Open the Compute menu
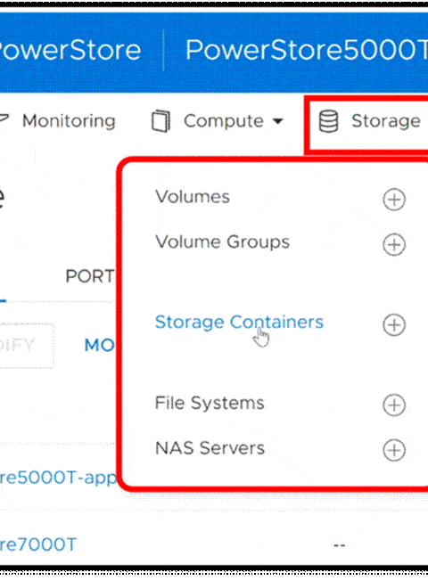The height and width of the screenshot is (581, 428). [223, 121]
